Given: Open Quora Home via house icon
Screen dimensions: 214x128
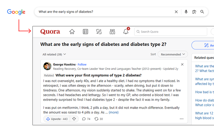Looking at the screenshot, I should pyautogui.click(x=72, y=32).
